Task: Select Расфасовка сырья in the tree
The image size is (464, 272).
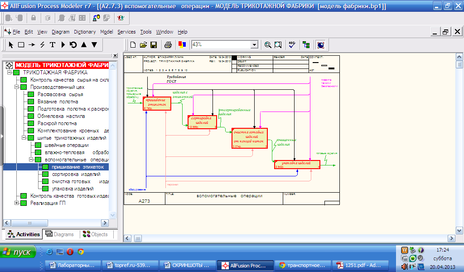Action: click(x=60, y=94)
